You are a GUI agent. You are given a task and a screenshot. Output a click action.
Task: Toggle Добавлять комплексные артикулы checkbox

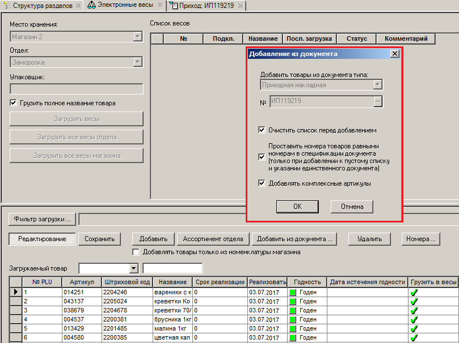tap(262, 183)
